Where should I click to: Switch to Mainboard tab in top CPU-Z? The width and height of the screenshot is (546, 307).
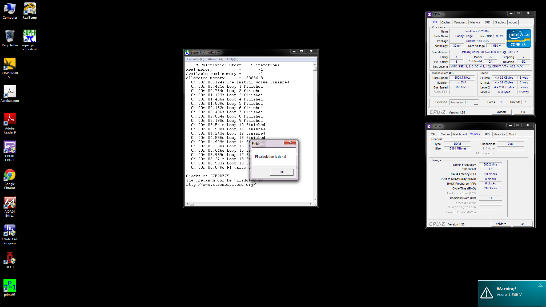(460, 22)
